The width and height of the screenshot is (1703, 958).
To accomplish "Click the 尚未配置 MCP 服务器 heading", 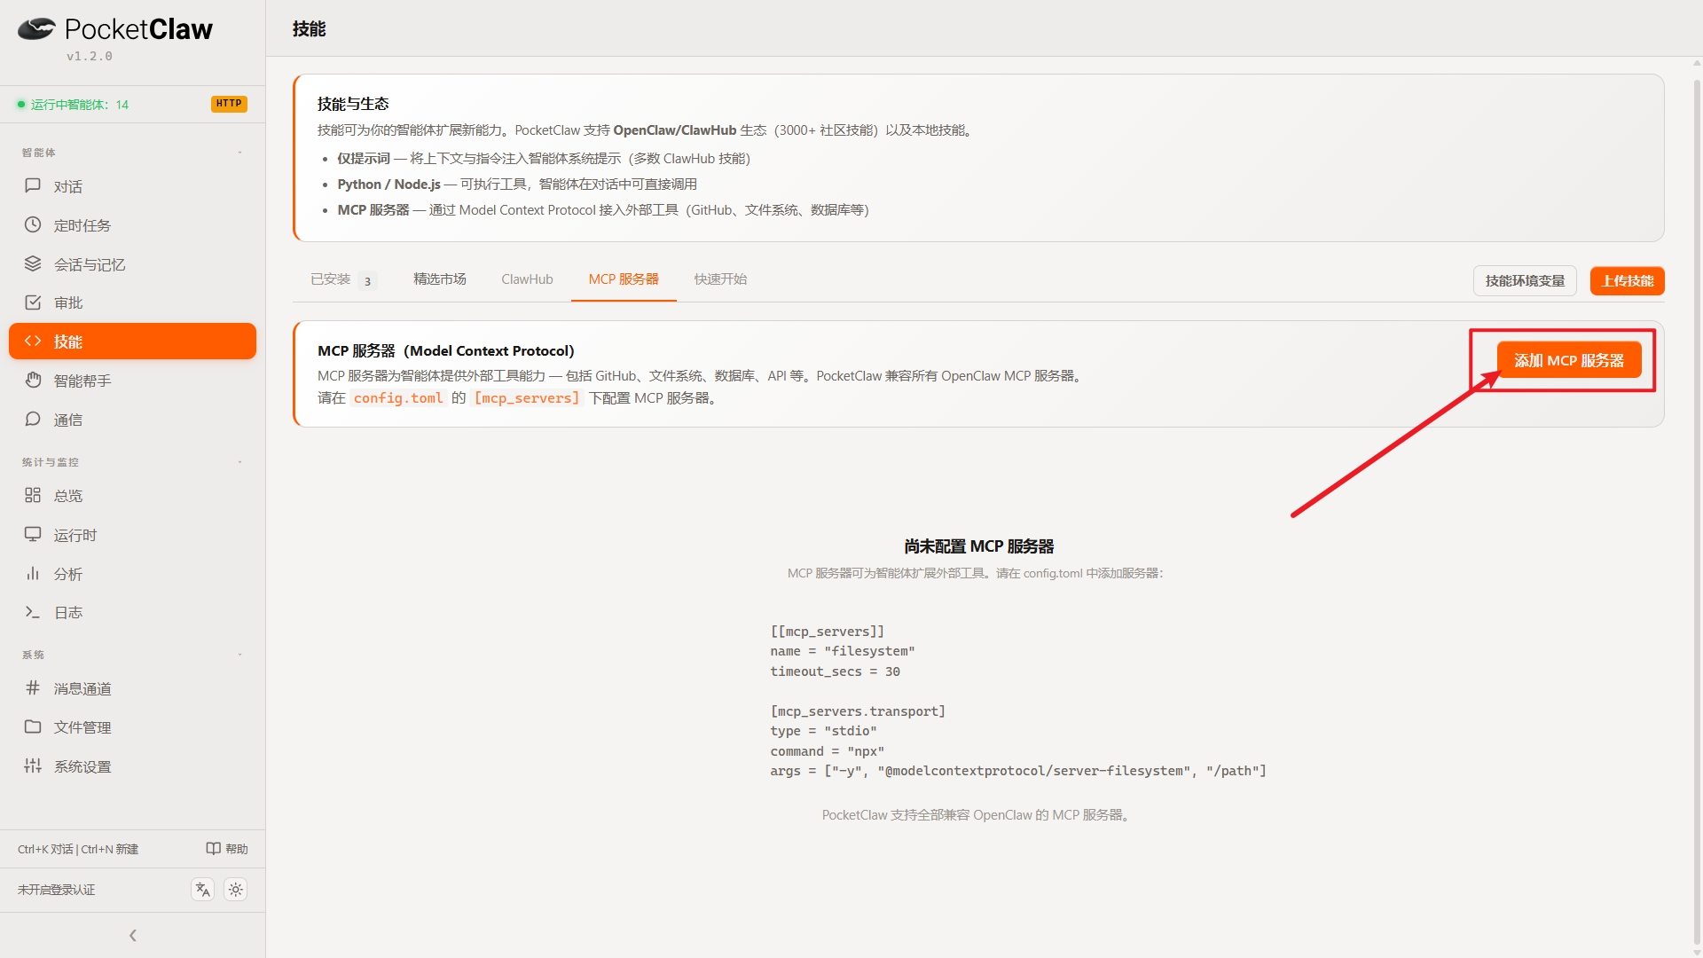I will pos(979,546).
